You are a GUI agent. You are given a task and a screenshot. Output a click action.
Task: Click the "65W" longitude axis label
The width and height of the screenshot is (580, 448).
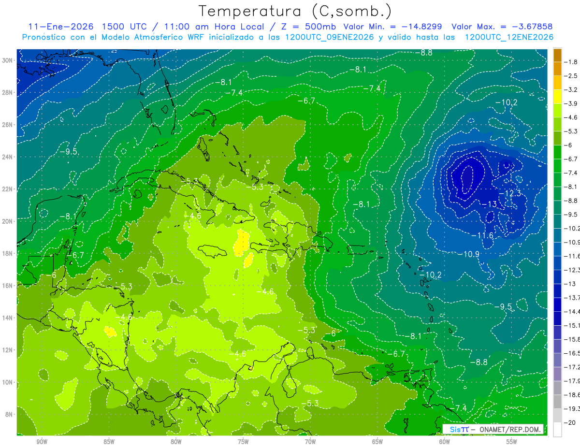377,442
